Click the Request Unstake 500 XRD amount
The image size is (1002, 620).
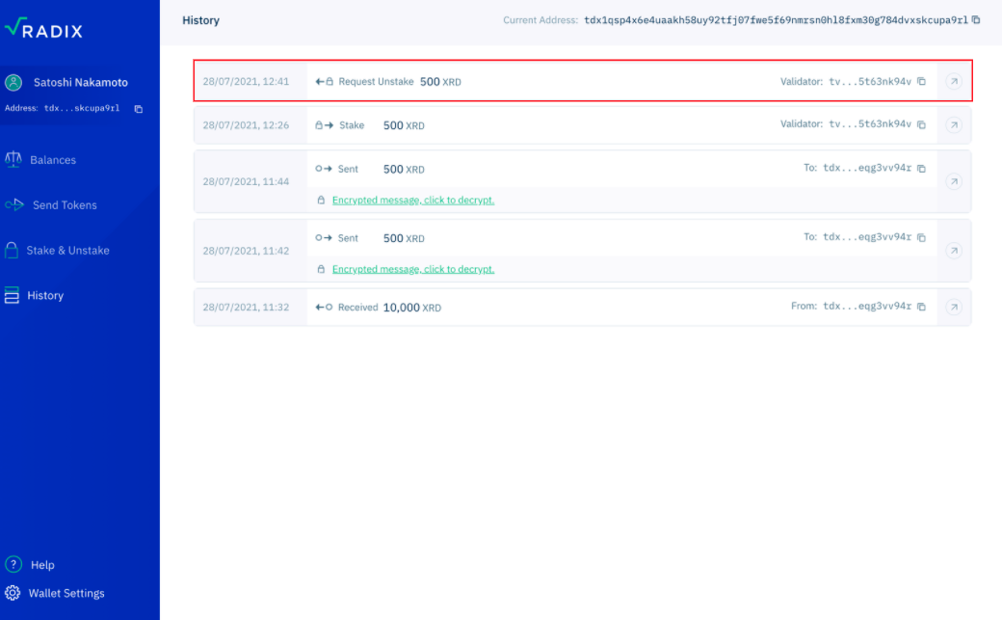(440, 82)
